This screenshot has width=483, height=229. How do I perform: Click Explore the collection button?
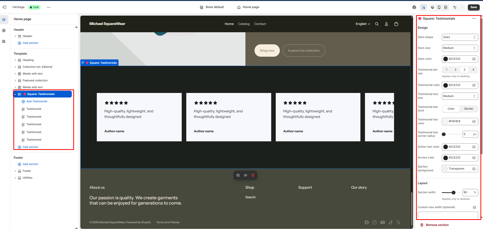click(x=304, y=51)
